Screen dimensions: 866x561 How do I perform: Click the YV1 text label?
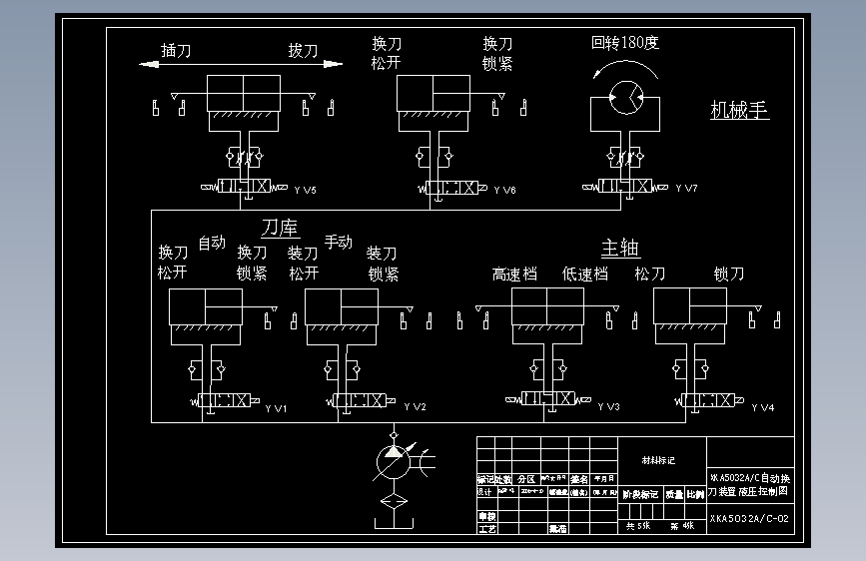276,408
